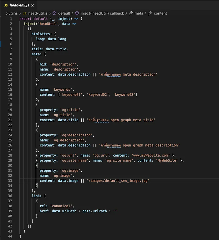Click wrench icon before 'content' breadcrumb
This screenshot has width=219, height=240.
[x=150, y=13]
